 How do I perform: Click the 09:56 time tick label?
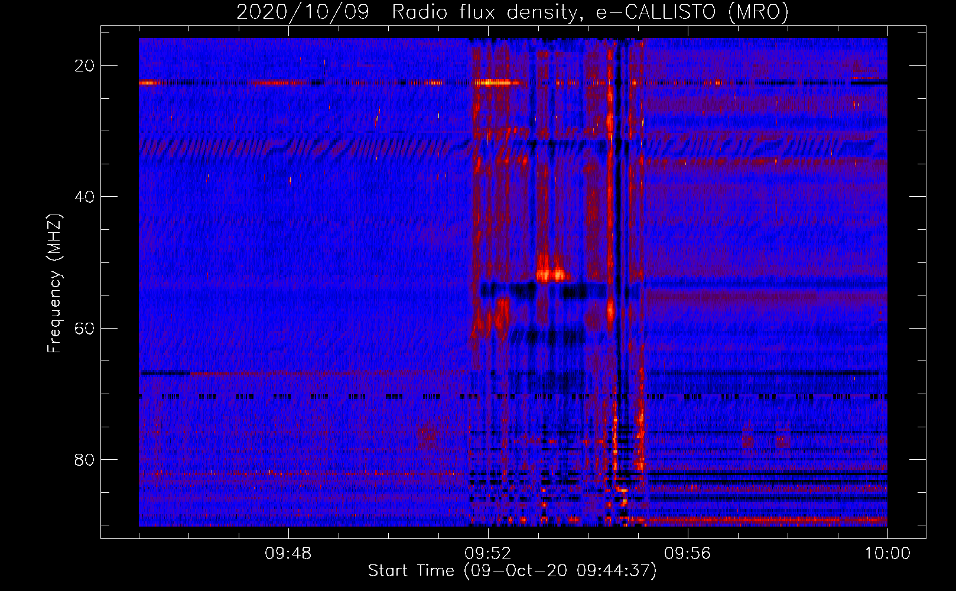click(687, 554)
